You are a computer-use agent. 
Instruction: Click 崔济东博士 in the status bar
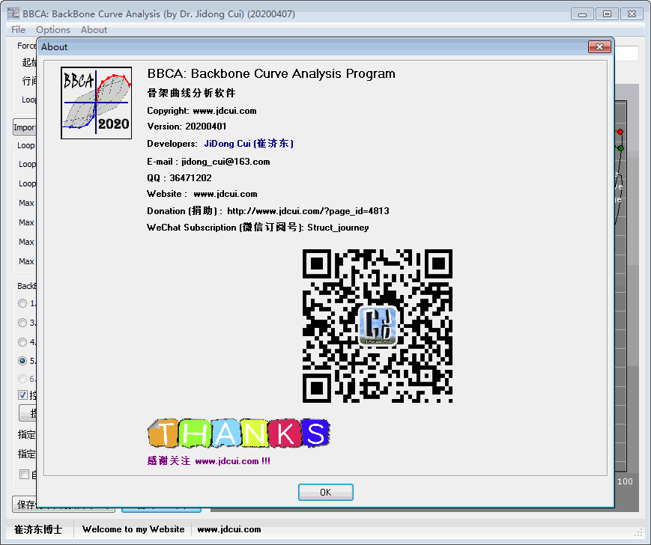pyautogui.click(x=38, y=530)
